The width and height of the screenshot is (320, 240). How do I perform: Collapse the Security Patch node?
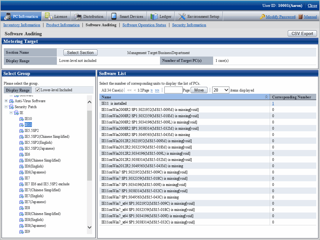tap(6, 107)
